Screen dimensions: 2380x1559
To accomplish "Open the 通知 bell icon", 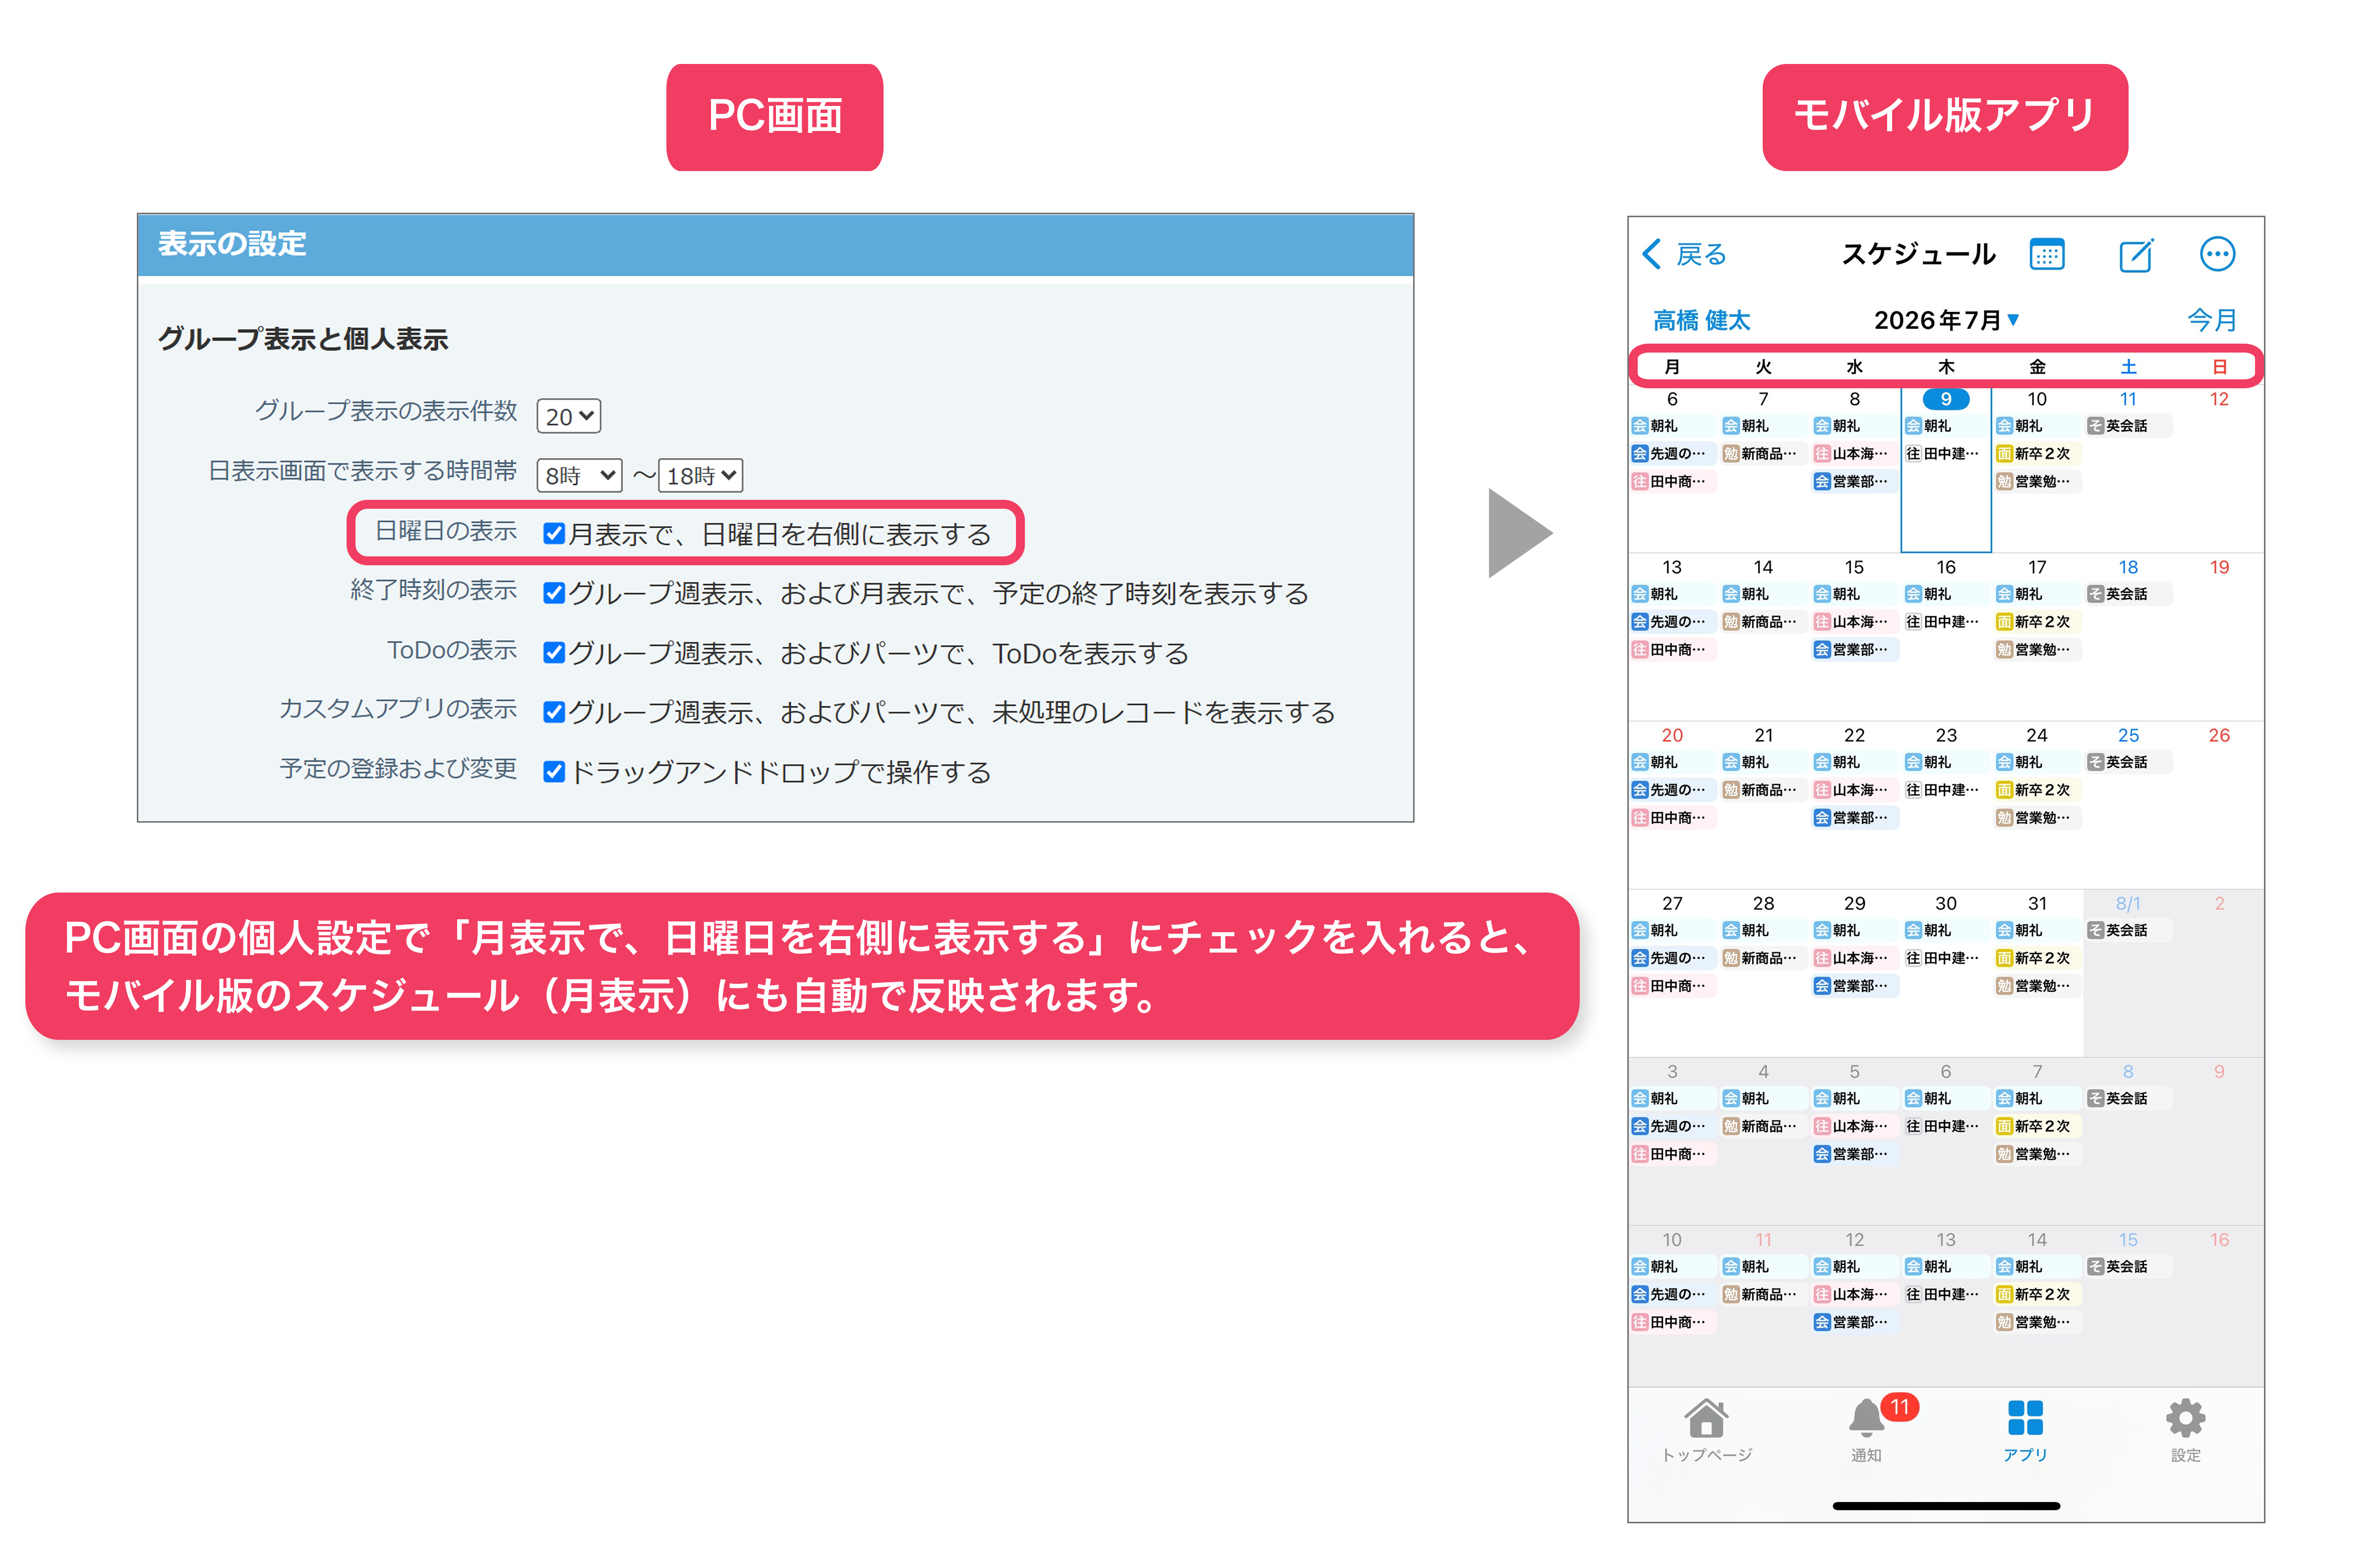I will [1866, 1418].
